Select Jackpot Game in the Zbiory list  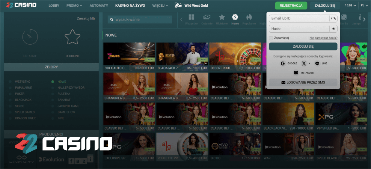tap(68, 106)
